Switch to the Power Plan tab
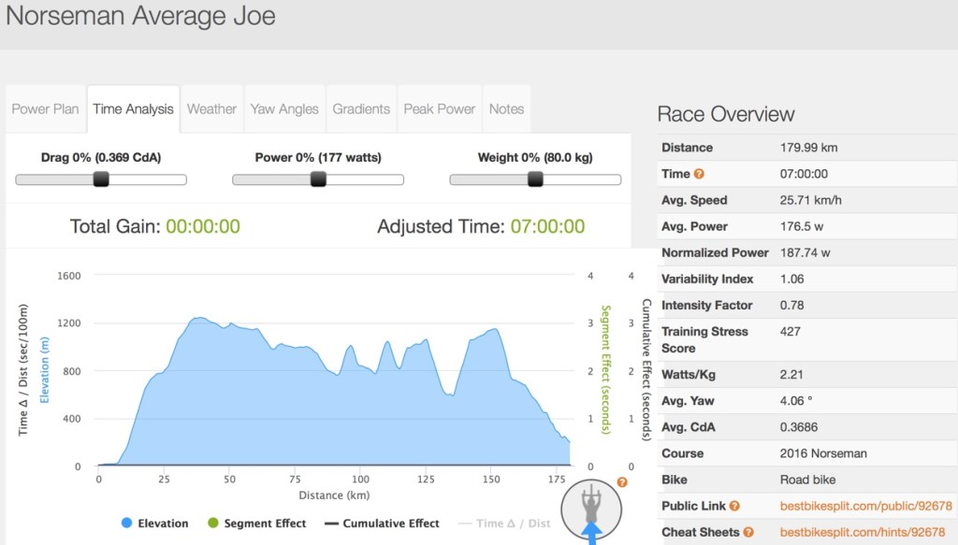 coord(45,109)
